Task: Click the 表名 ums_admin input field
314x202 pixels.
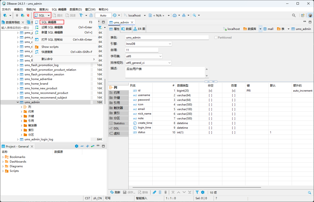Action: click(x=167, y=37)
